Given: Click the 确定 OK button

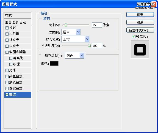Looking at the screenshot, I should click(x=140, y=15).
